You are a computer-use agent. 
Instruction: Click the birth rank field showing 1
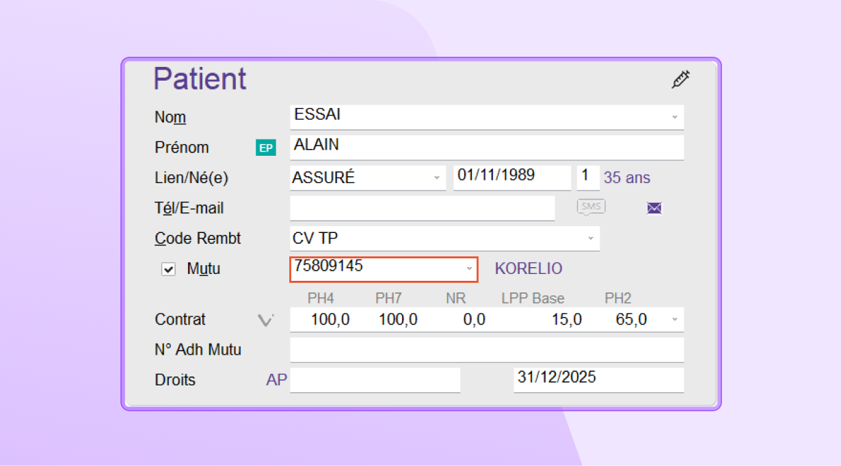587,177
